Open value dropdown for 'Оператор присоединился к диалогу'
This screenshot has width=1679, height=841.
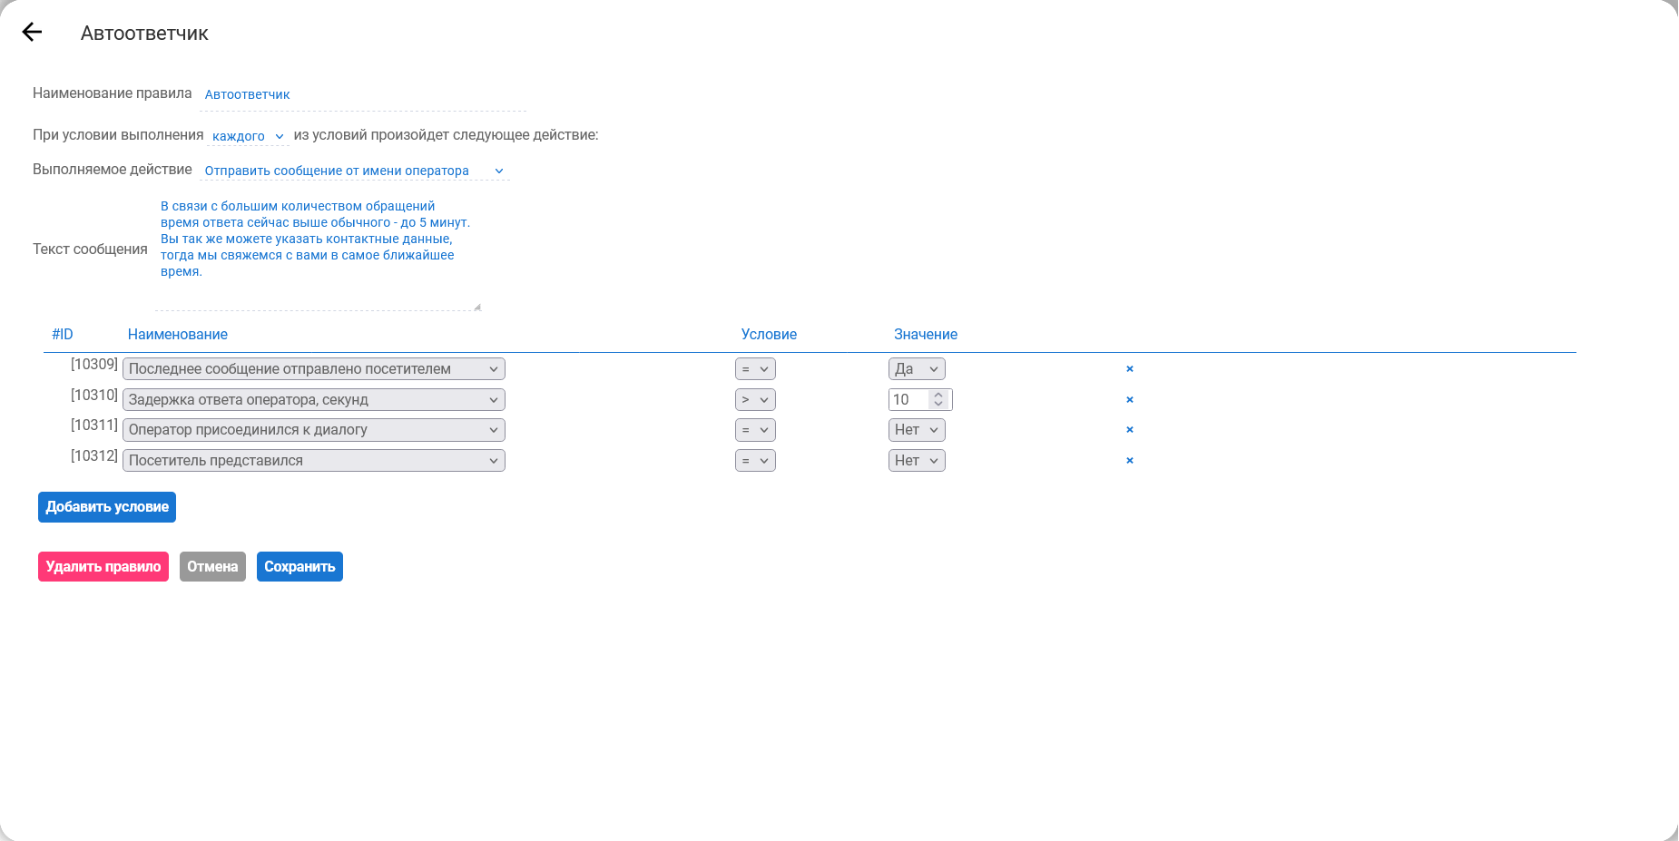pos(917,430)
